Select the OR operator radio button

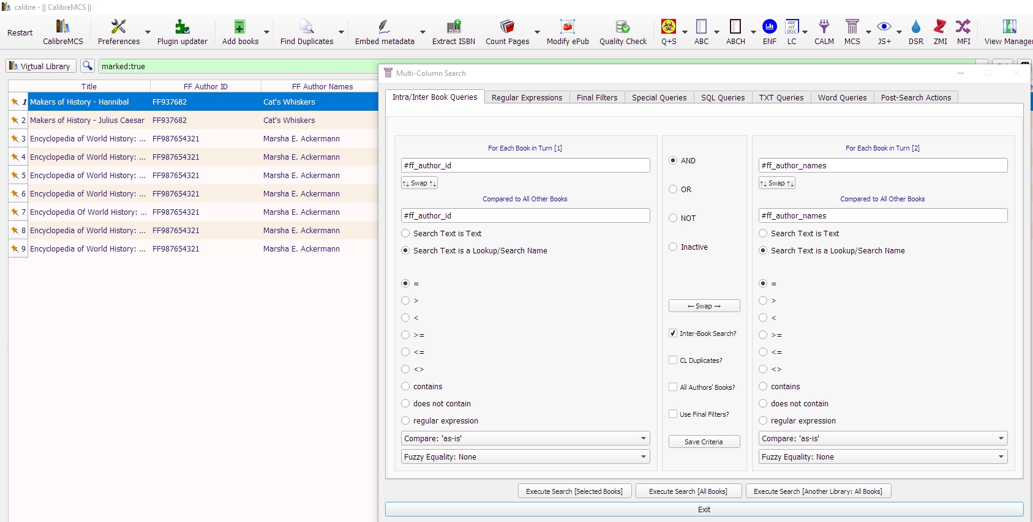pos(673,190)
